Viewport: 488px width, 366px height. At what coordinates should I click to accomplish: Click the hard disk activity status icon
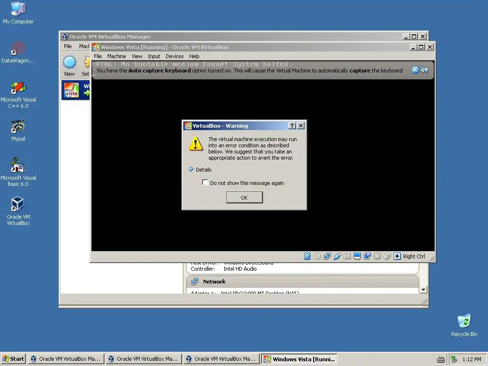[307, 256]
